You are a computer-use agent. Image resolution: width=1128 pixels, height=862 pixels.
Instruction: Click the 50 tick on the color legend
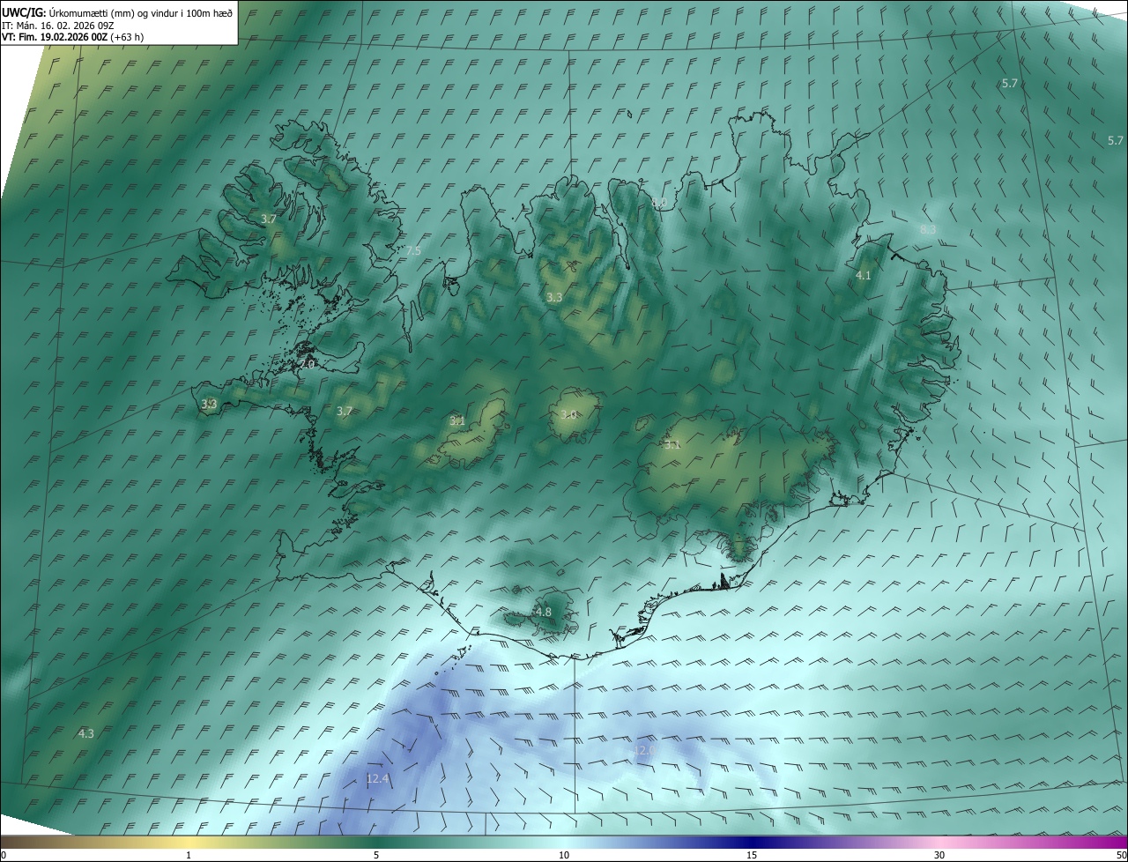(x=1121, y=855)
